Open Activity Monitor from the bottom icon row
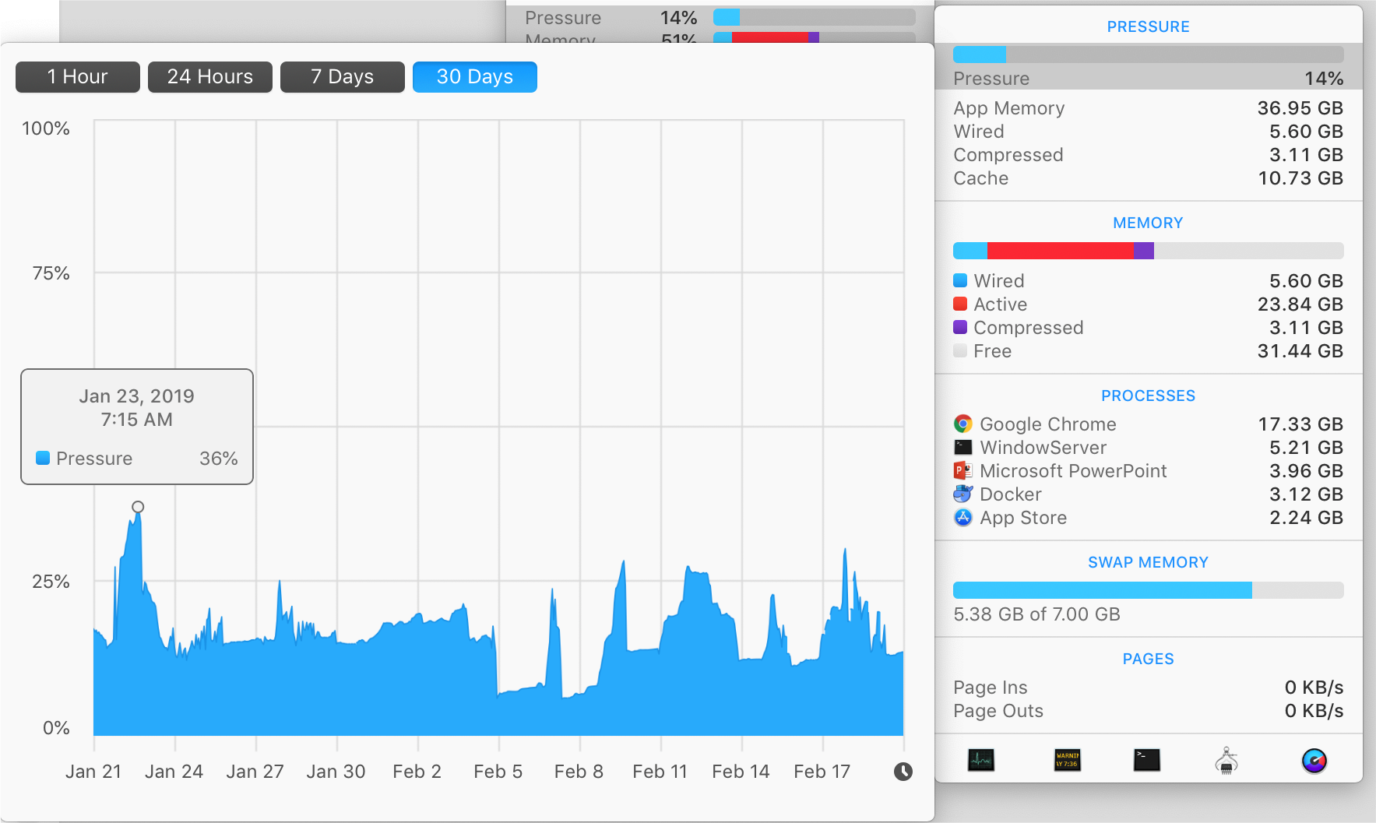This screenshot has height=823, width=1376. coord(980,760)
